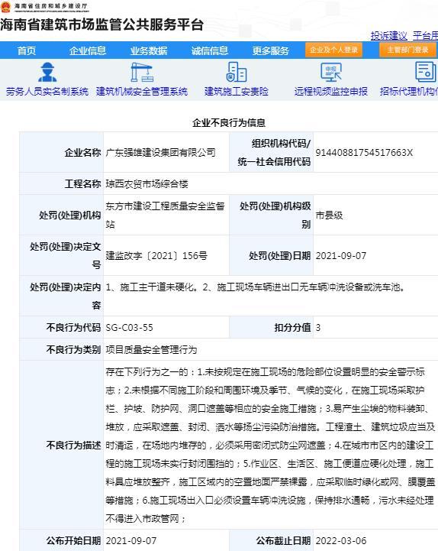Go to 首页 in the navigation bar
Viewport: 438px width, 551px height.
click(x=27, y=51)
